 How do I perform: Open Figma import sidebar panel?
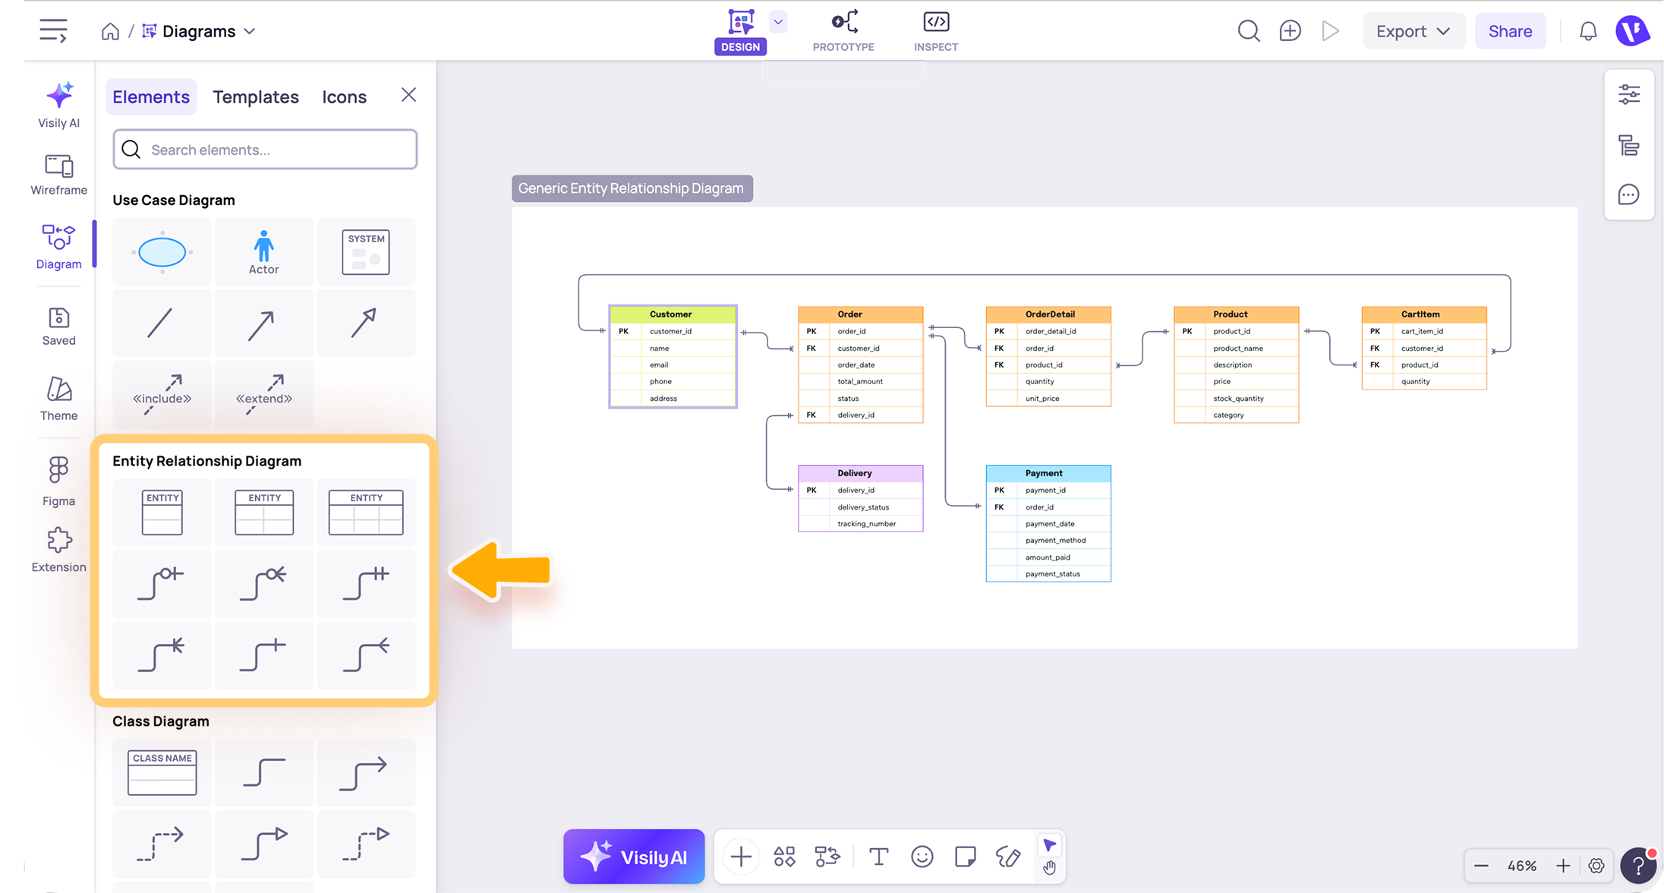(58, 481)
